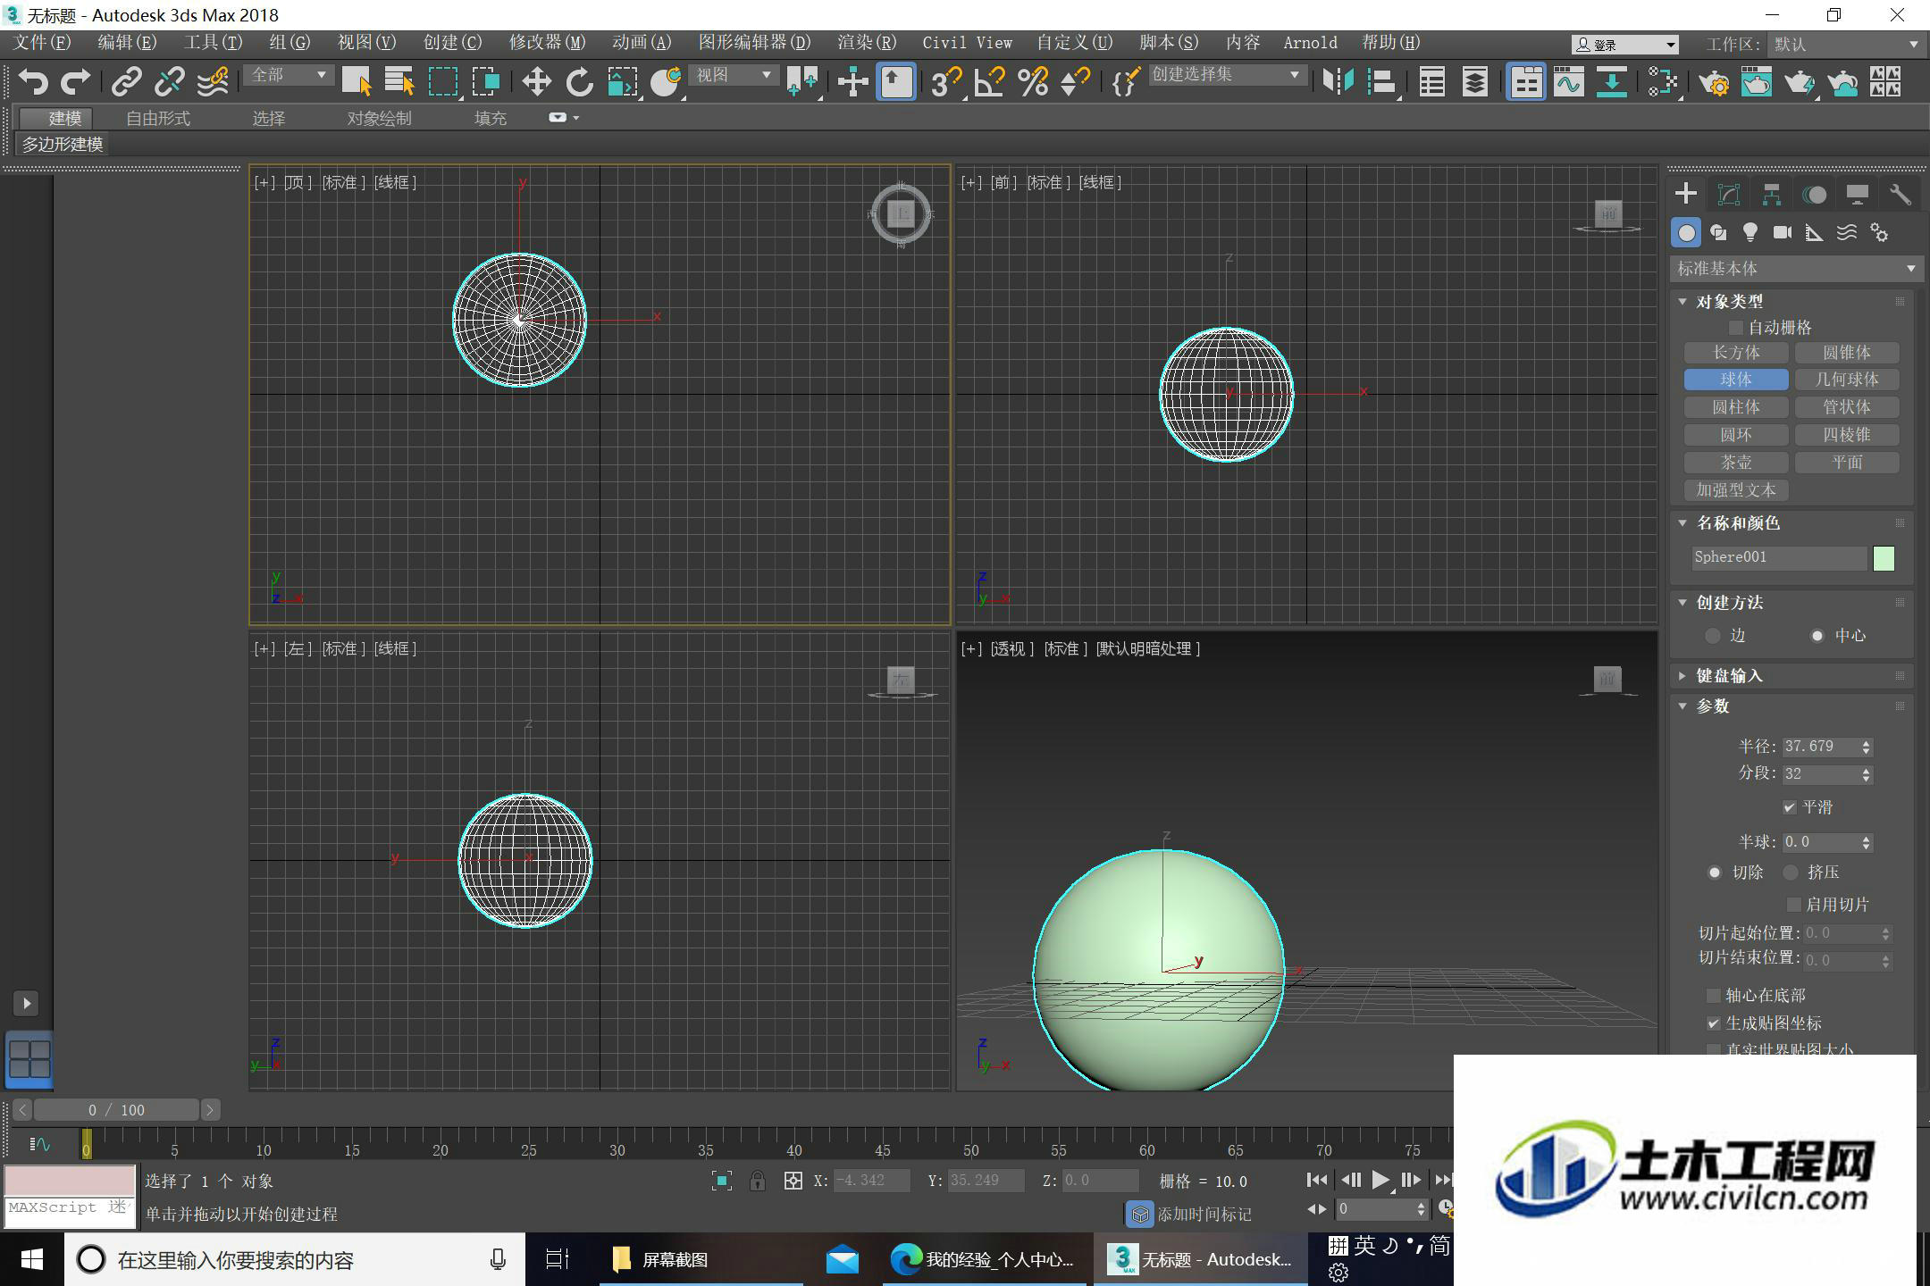Open the Utilities panel wrench icon
The image size is (1930, 1286).
(x=1901, y=195)
